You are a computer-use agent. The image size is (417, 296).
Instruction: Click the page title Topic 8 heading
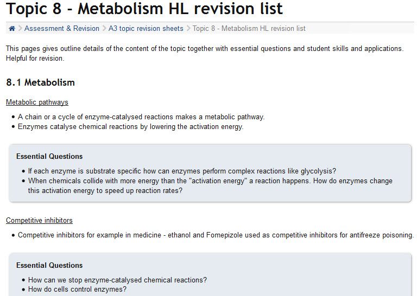tap(144, 9)
